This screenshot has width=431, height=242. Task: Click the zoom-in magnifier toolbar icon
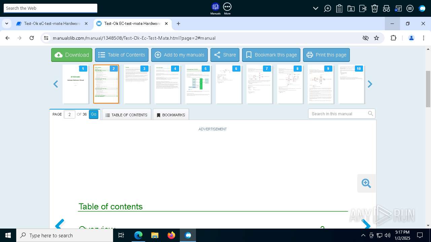327,8
